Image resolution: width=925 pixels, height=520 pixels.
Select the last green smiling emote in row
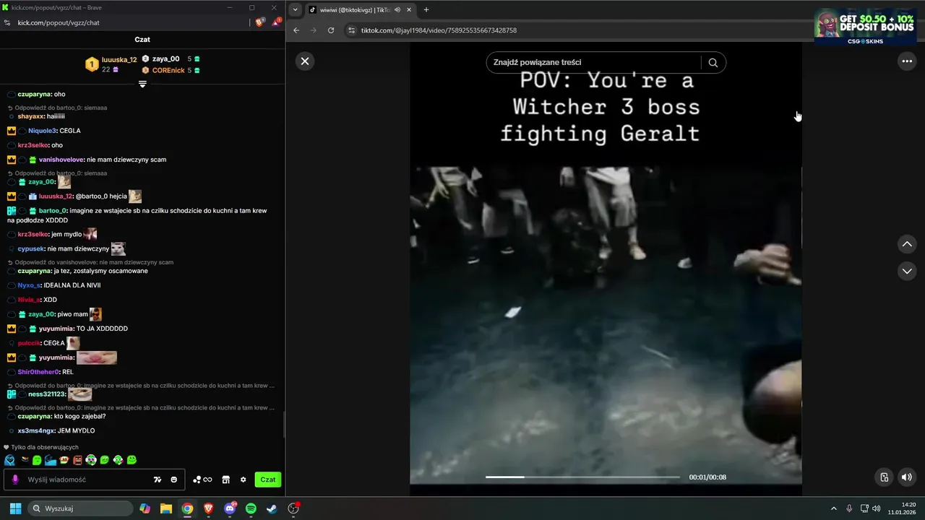coord(132,460)
